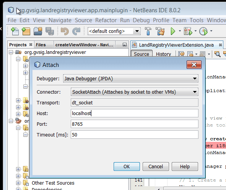Open the Navigate menu
The height and width of the screenshot is (190, 226).
pyautogui.click(x=60, y=20)
